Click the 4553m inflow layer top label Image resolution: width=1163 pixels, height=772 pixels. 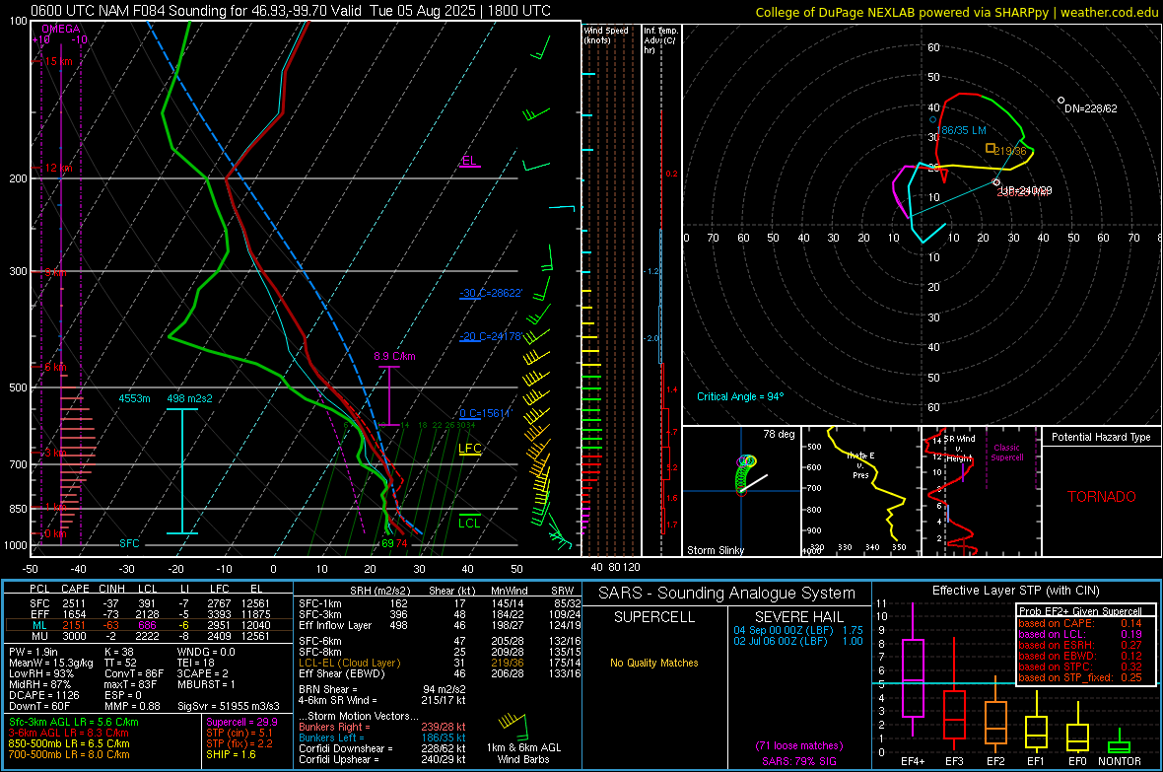click(134, 398)
